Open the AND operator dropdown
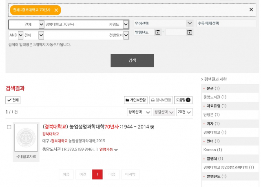261x187 pixels. 20,35
